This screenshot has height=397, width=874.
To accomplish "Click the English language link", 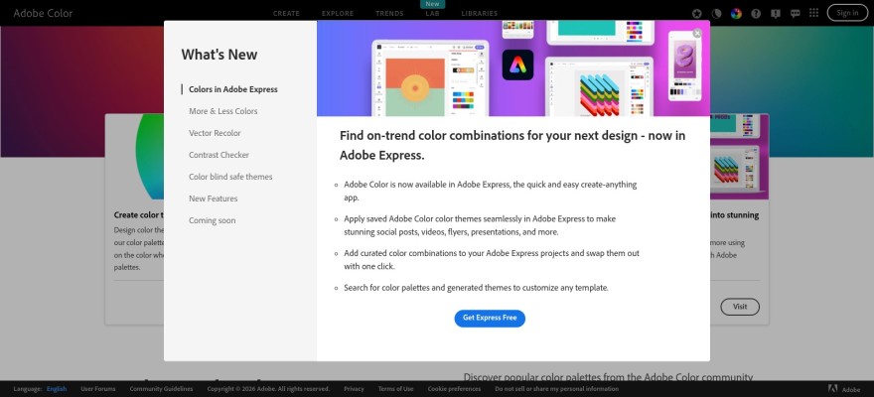I will (57, 389).
